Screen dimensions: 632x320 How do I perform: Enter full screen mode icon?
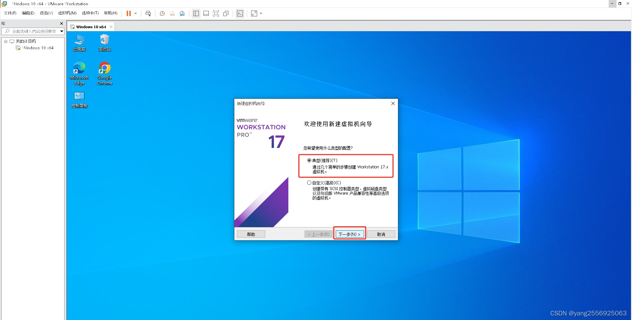click(x=216, y=13)
